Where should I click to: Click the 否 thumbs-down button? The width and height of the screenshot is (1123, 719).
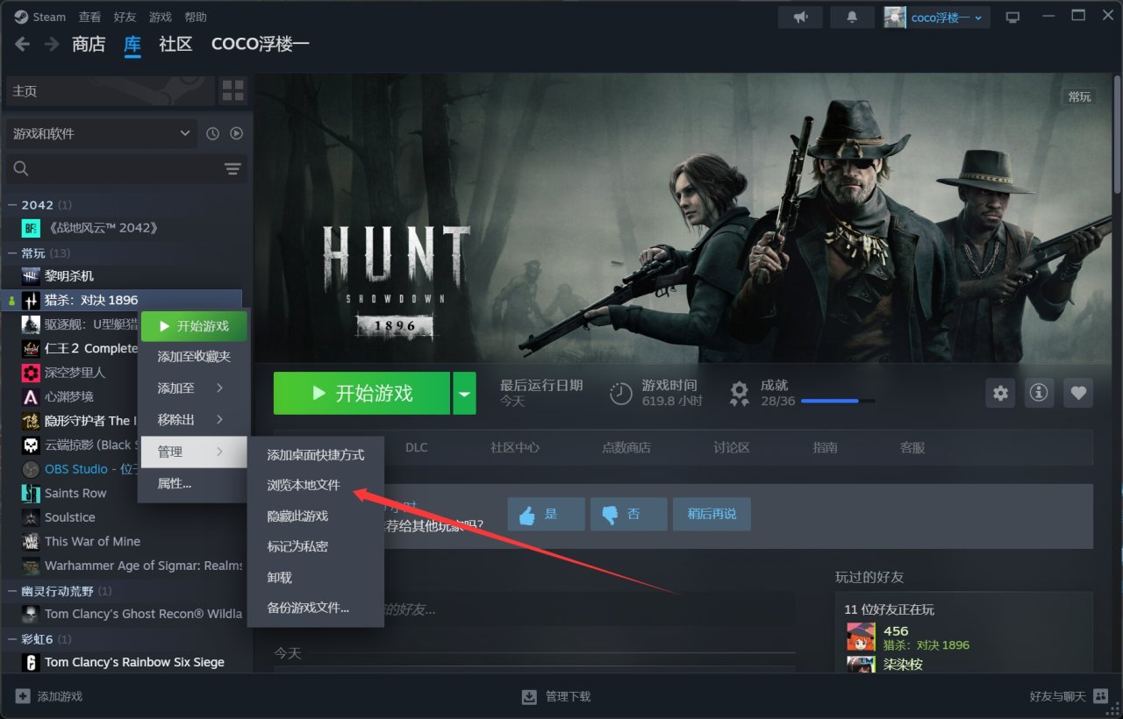coord(629,515)
